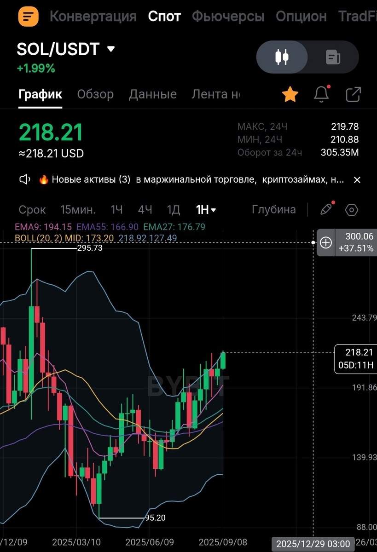Switch to the Конвертация tab

(x=93, y=17)
